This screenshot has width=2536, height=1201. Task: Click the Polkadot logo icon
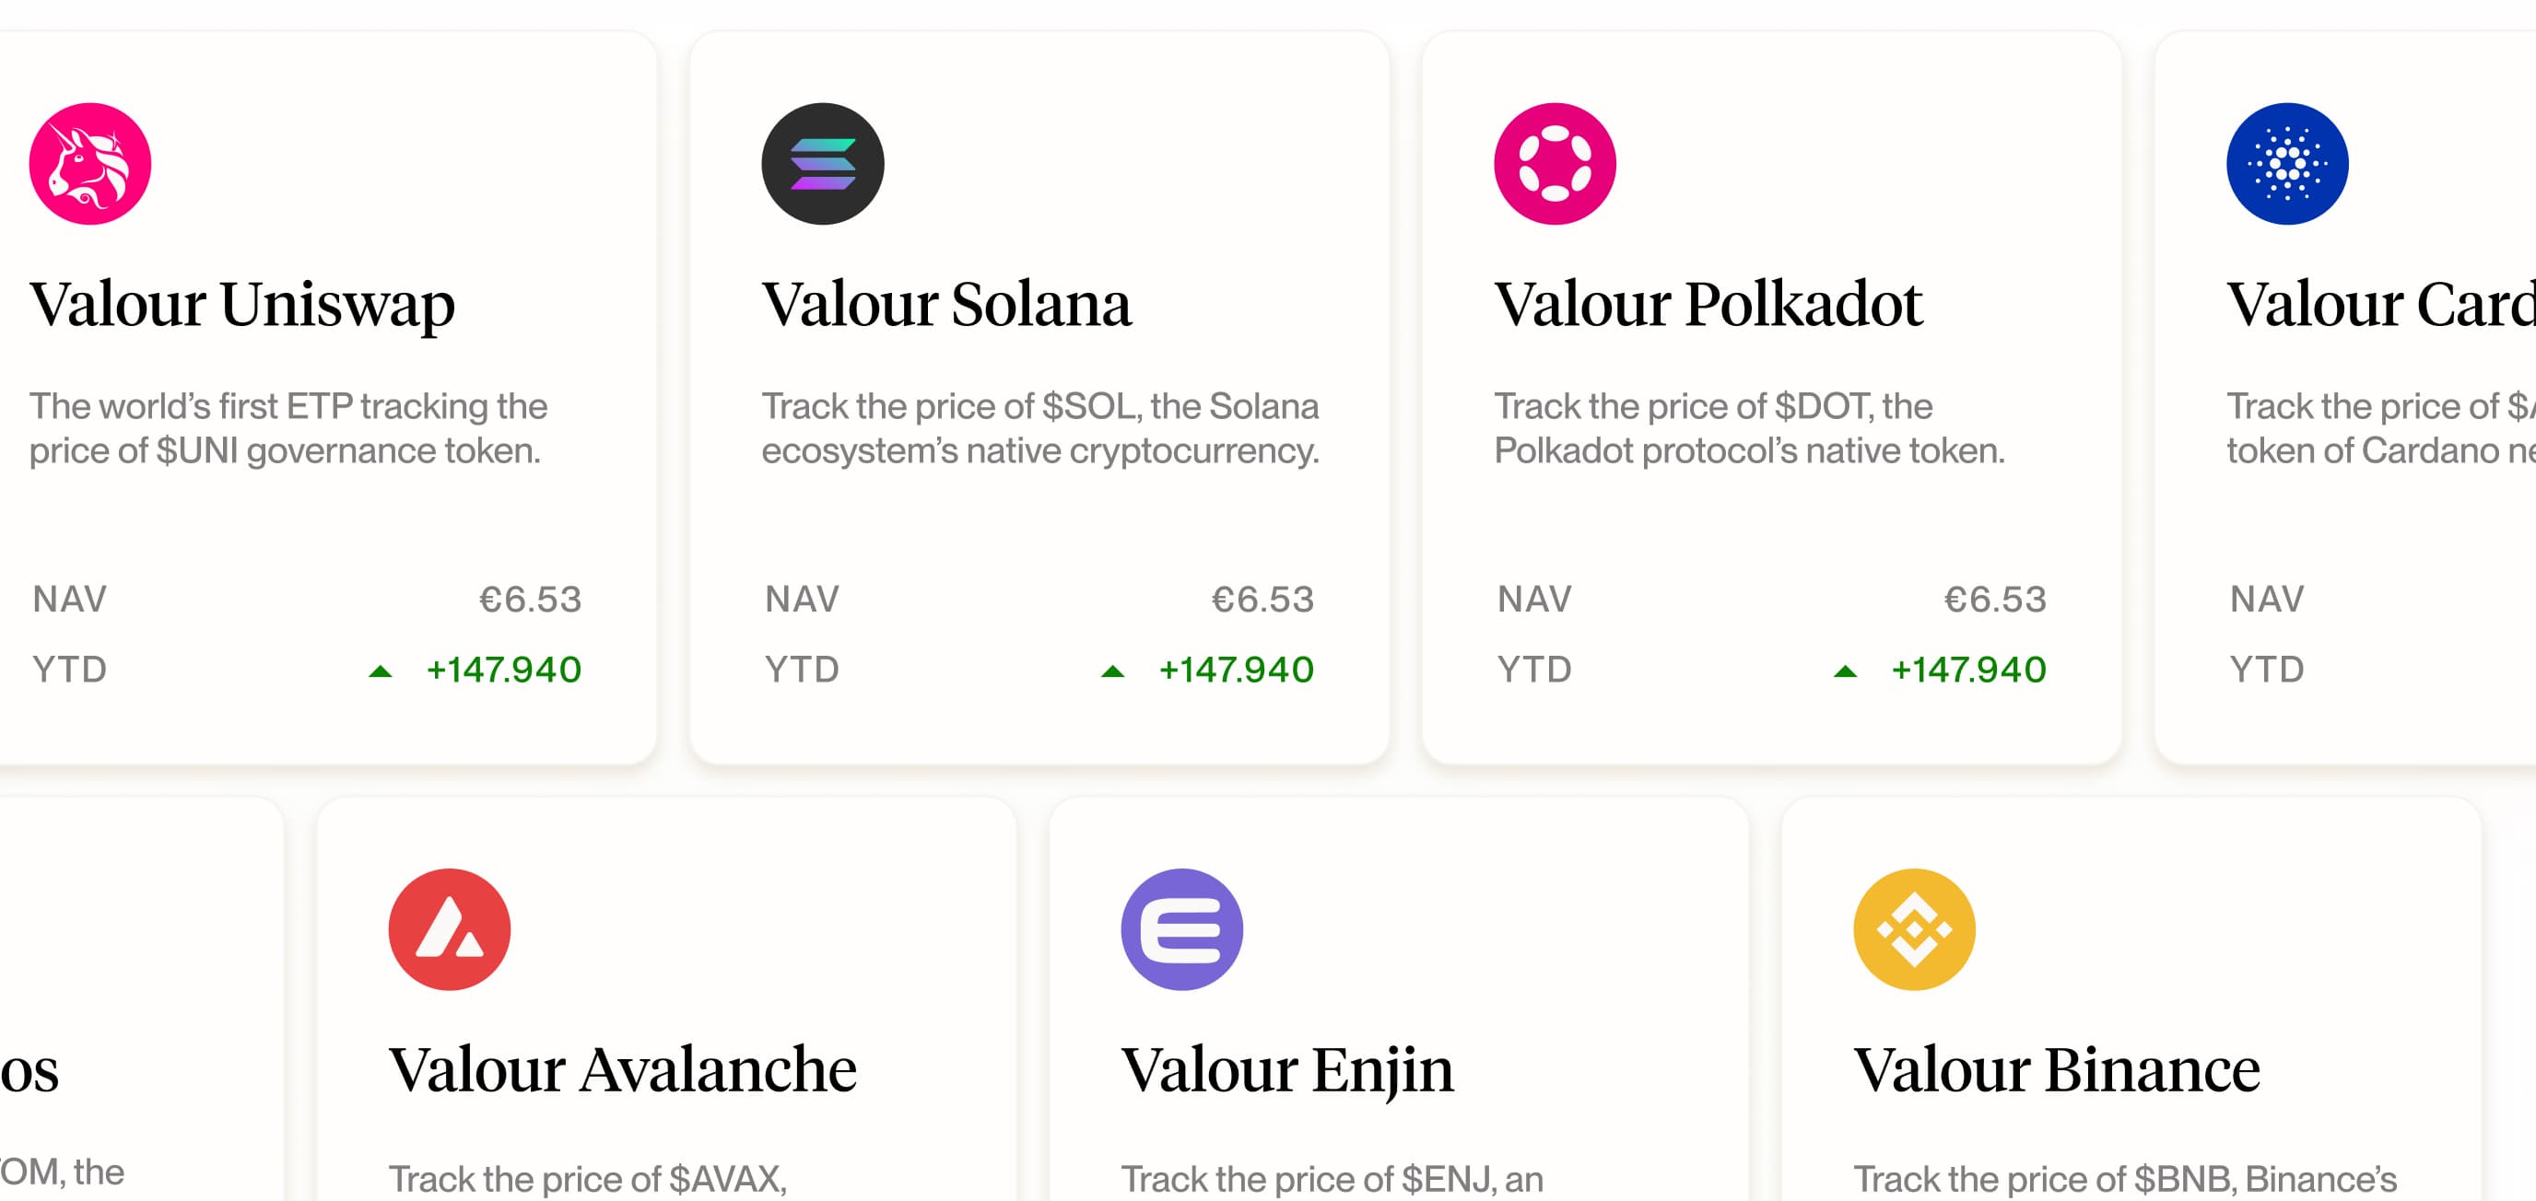pyautogui.click(x=1555, y=164)
